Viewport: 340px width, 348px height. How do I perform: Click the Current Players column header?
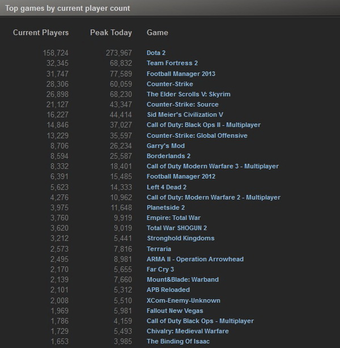tap(41, 33)
